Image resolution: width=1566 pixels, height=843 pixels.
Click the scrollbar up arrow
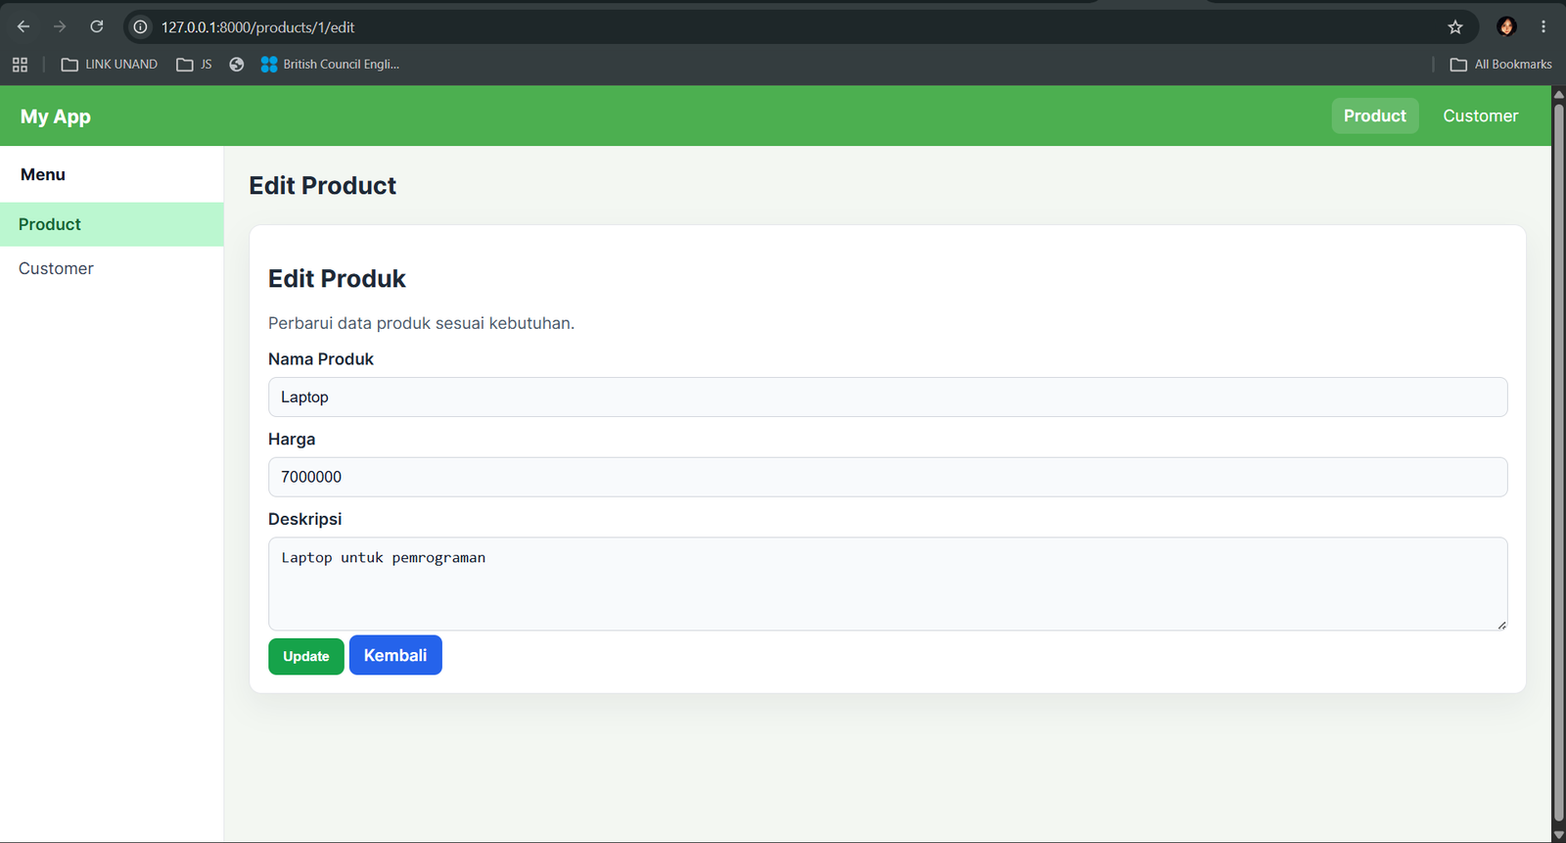pos(1558,93)
